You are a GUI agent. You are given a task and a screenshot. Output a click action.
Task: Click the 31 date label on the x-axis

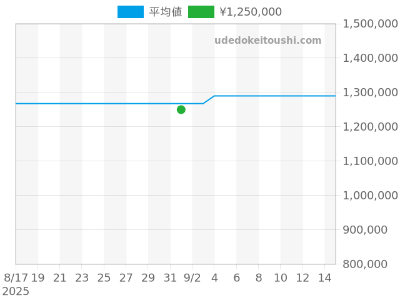point(170,277)
